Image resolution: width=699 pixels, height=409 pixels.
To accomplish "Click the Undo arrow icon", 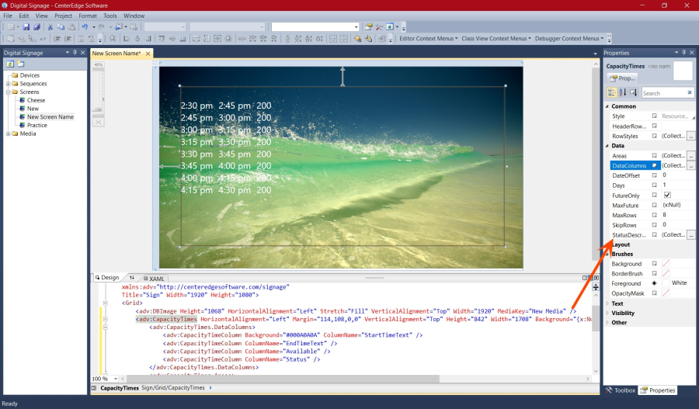I will coord(85,26).
